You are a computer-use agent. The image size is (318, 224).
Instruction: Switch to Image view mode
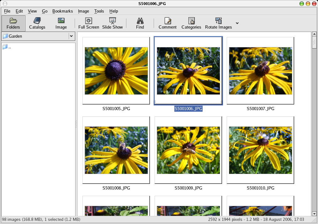click(61, 23)
